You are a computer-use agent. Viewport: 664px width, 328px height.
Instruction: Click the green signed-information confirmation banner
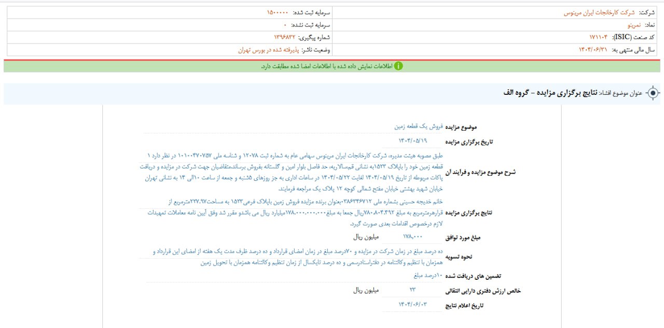pyautogui.click(x=332, y=66)
